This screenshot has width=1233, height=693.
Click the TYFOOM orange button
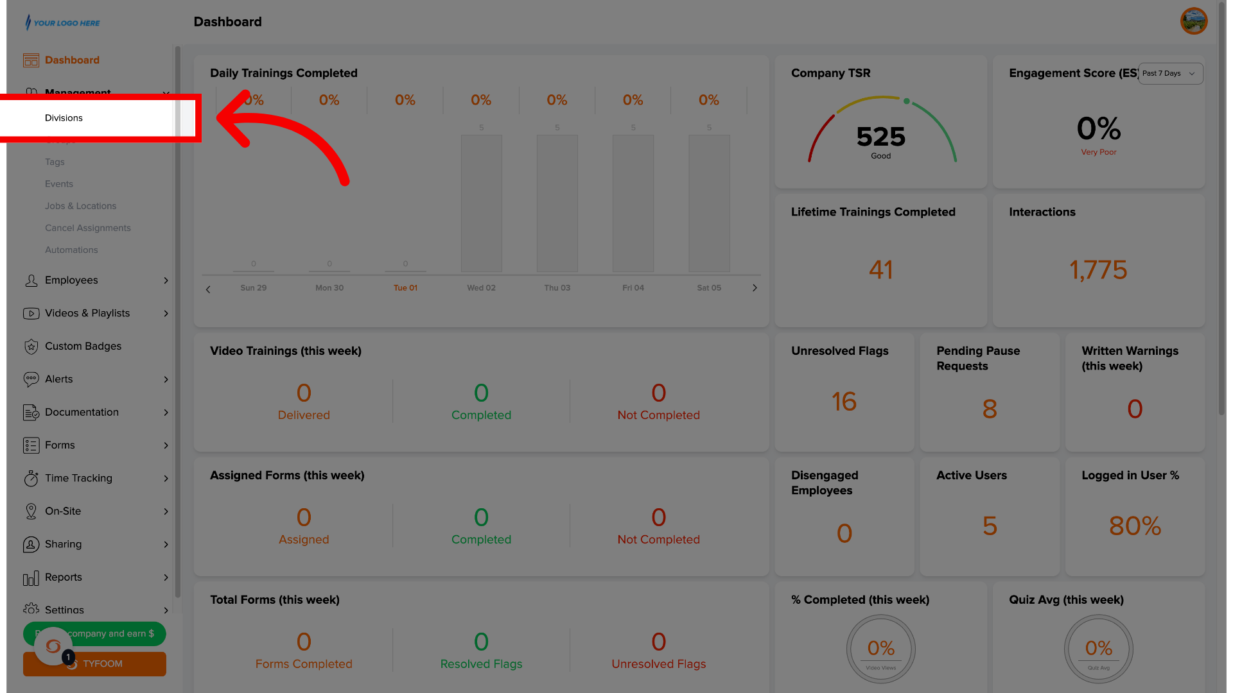tap(94, 664)
